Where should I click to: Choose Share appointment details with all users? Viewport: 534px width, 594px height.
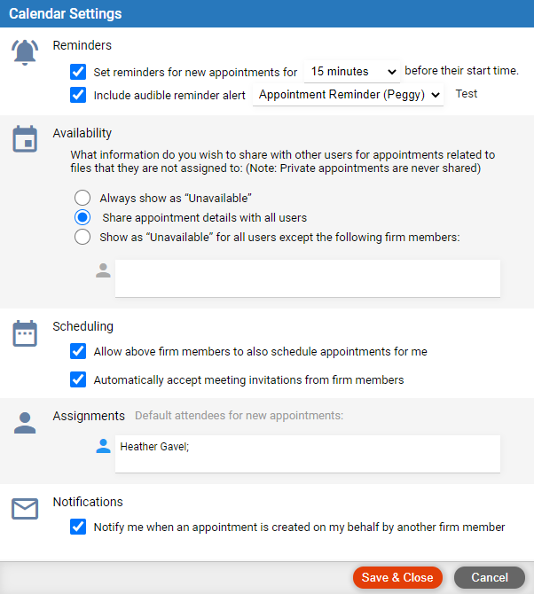point(82,217)
